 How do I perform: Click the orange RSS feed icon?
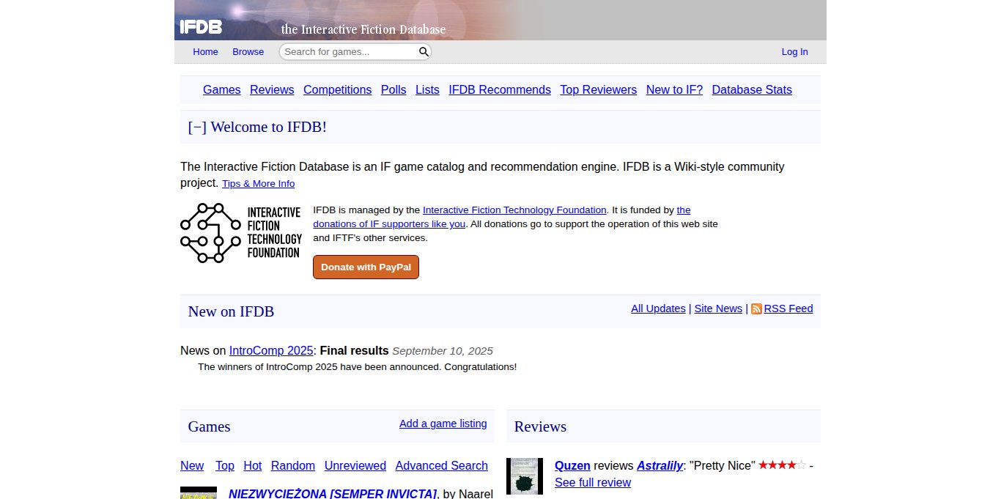(x=756, y=309)
